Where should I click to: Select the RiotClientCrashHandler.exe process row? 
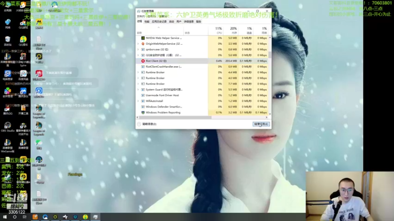point(202,67)
